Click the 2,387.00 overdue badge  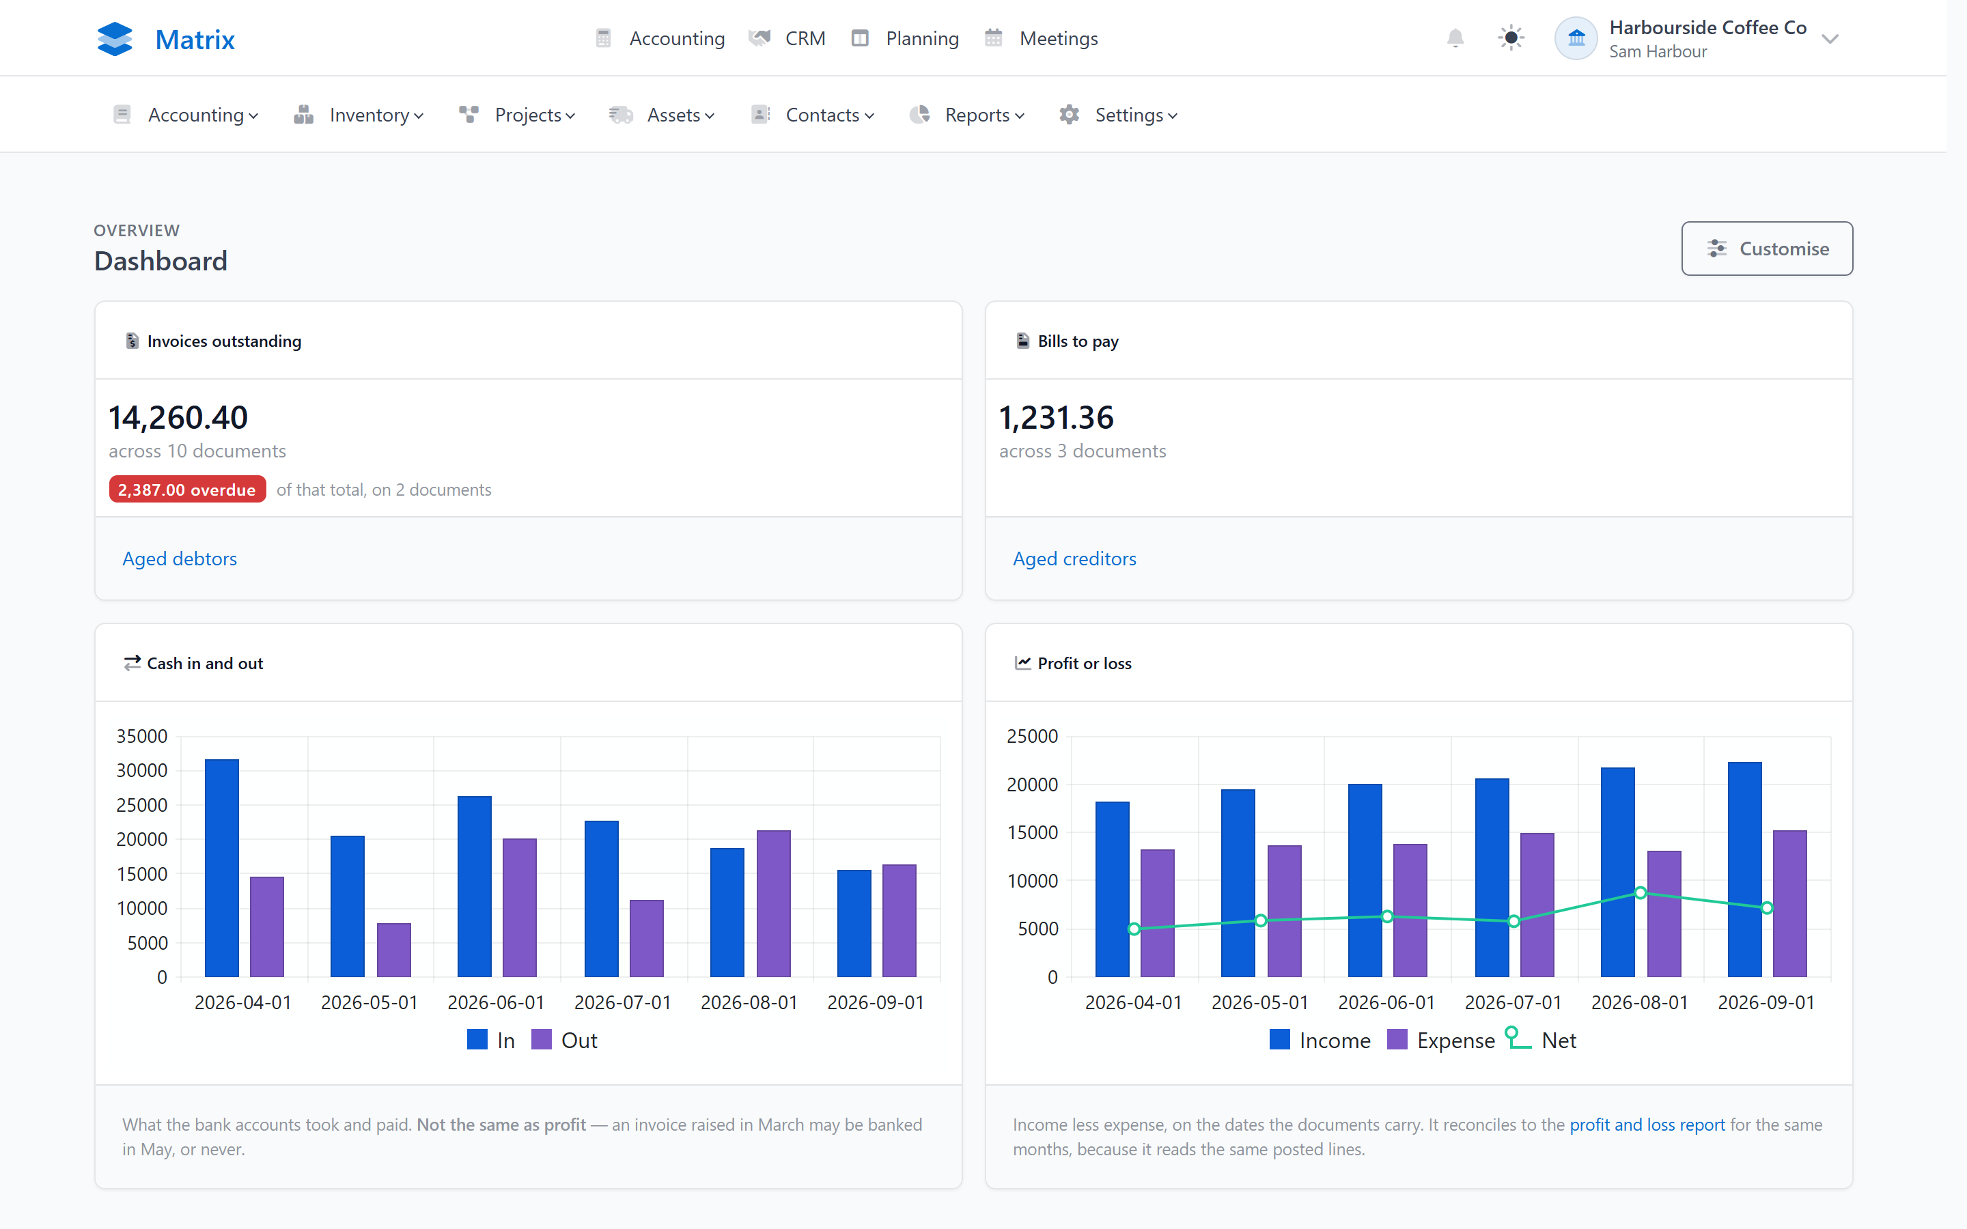click(x=187, y=490)
